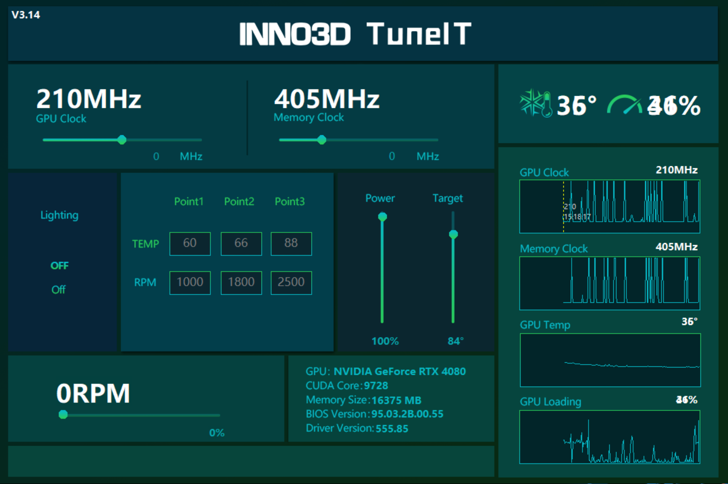Click the Power limit slider handle
The height and width of the screenshot is (484, 728).
pos(382,217)
